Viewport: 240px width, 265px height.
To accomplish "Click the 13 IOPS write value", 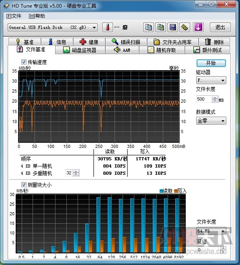I will tap(156, 173).
